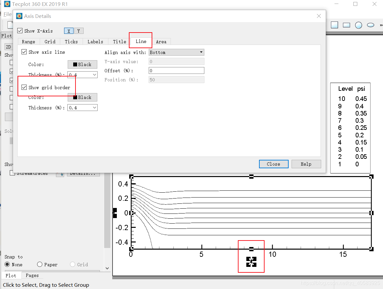383x289 pixels.
Task: Open axis line Black color picker
Action: (x=82, y=64)
